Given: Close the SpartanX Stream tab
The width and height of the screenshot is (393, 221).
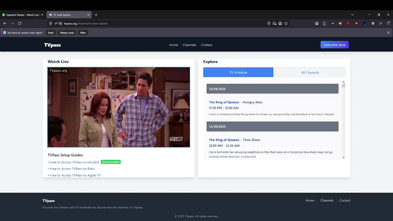Looking at the screenshot, I should point(42,15).
